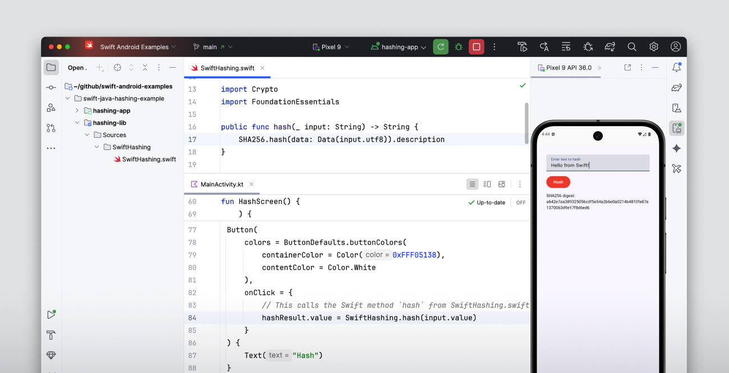Open the Commit tool window icon

(x=51, y=87)
